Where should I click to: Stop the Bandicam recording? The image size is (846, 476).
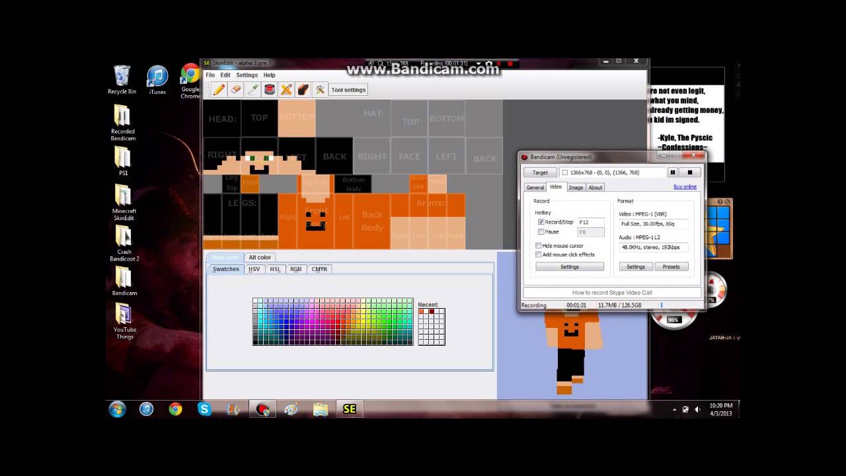point(690,173)
